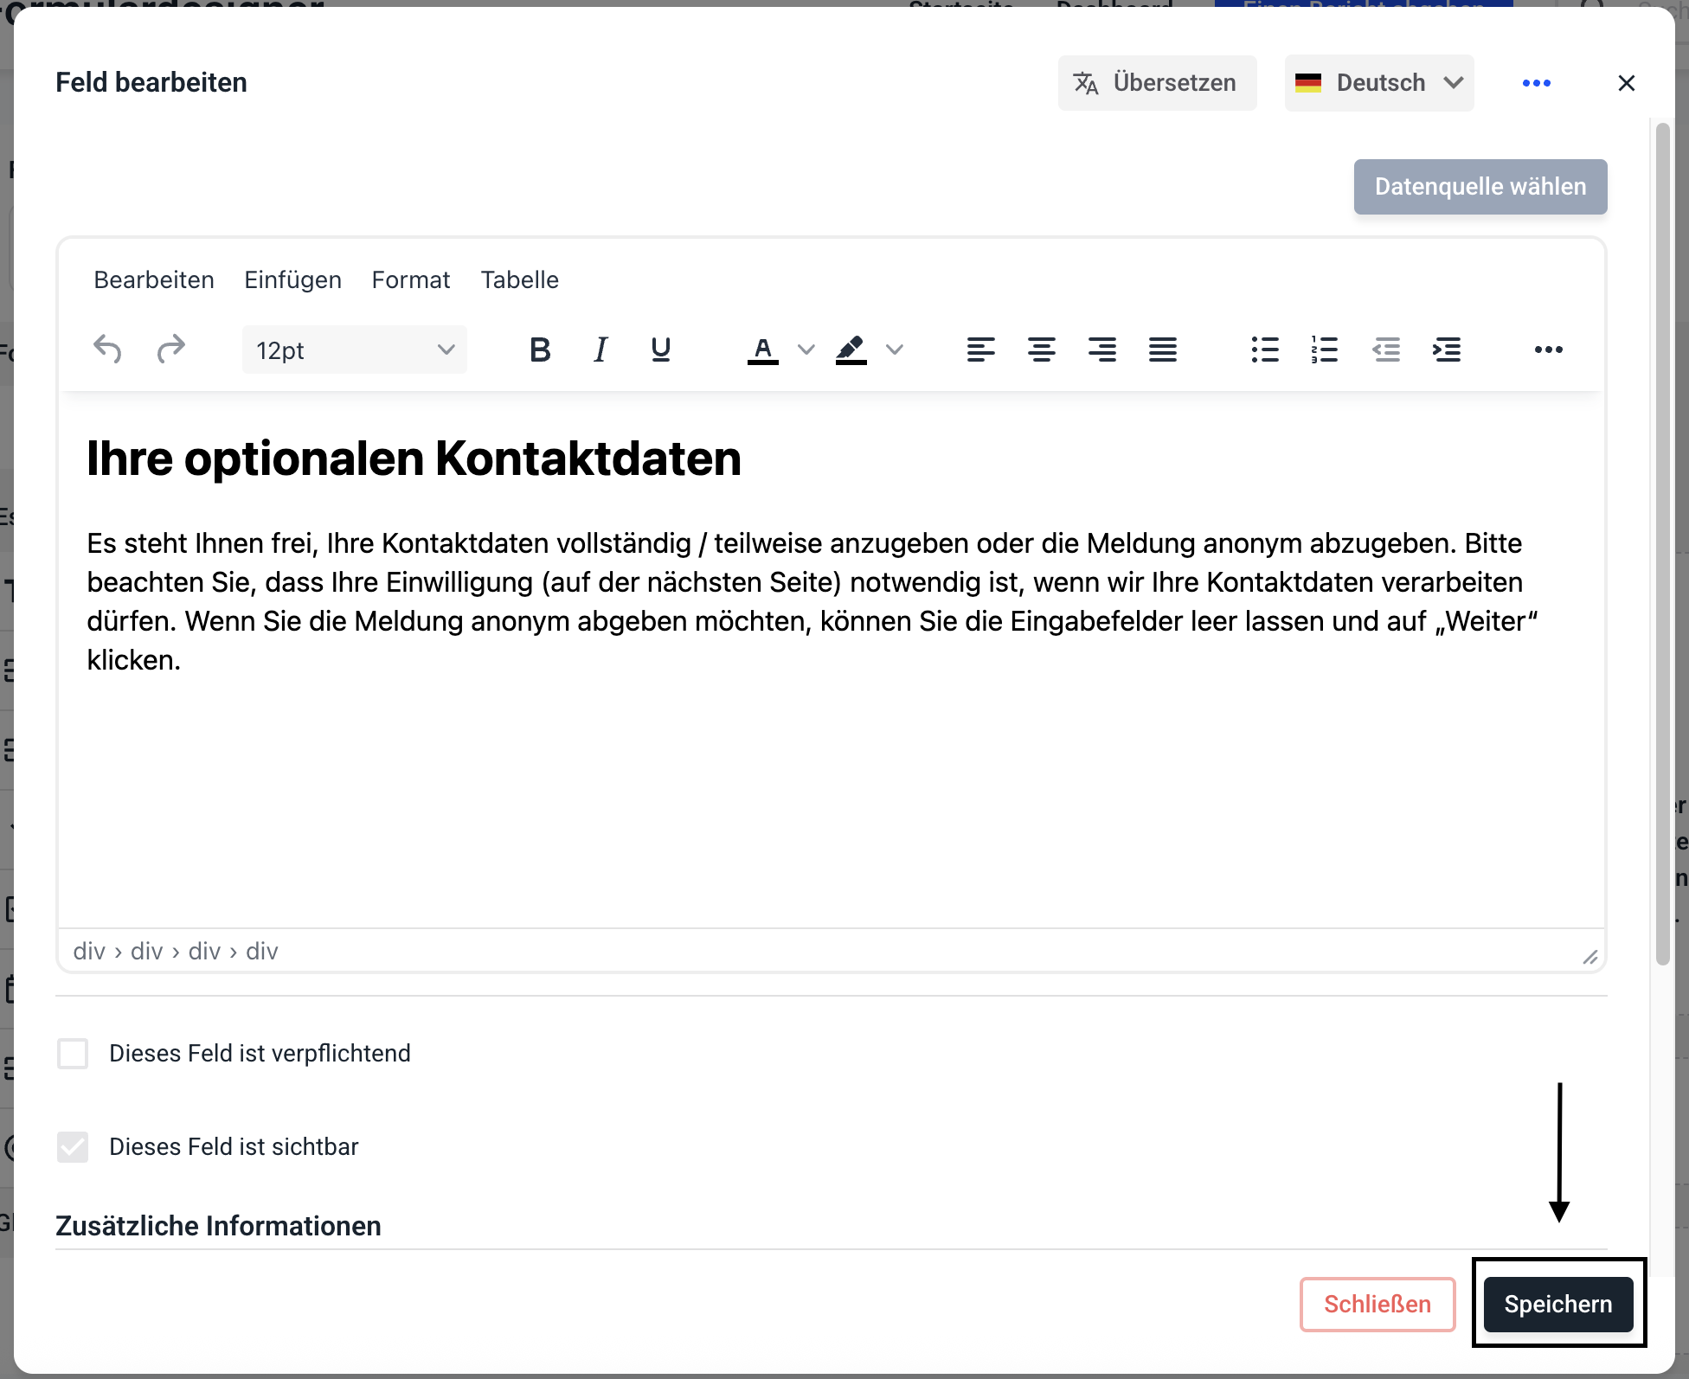
Task: Toggle 'Dieses Feld ist sichtbar' checkbox
Action: coord(73,1147)
